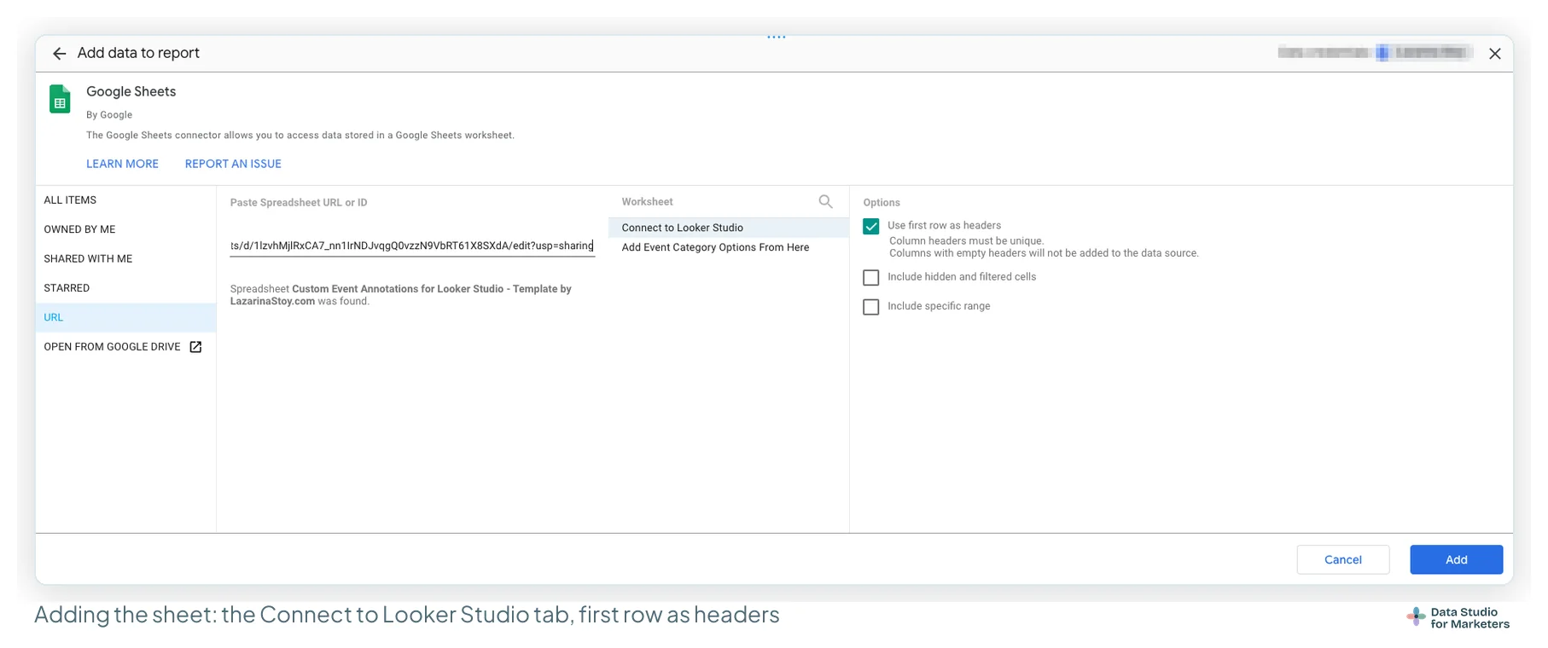1548x648 pixels.
Task: Enable Include hidden and filtered cells
Action: 870,277
